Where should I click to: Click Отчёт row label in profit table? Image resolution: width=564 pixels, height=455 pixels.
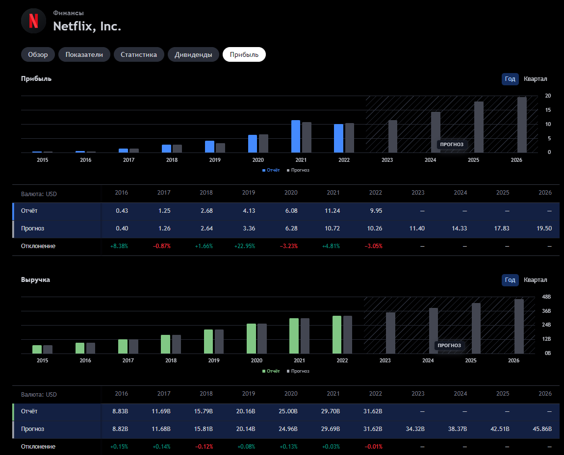pos(29,211)
